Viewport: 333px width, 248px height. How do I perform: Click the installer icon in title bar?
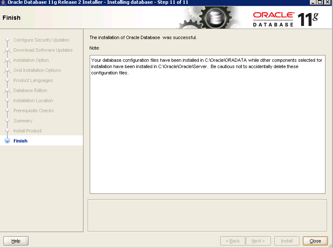(3, 3)
